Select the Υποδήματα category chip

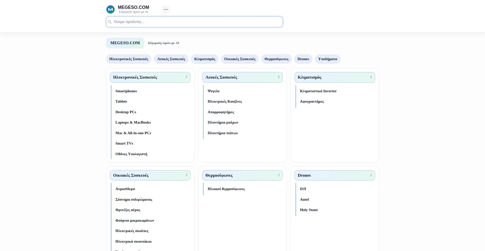[327, 59]
